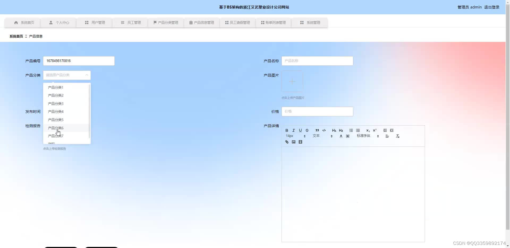The height and width of the screenshot is (248, 510).
Task: Insert a blockquote in the editor
Action: coord(317,130)
